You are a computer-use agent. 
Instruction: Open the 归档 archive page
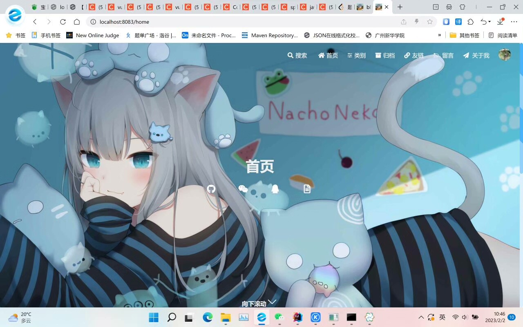[385, 55]
